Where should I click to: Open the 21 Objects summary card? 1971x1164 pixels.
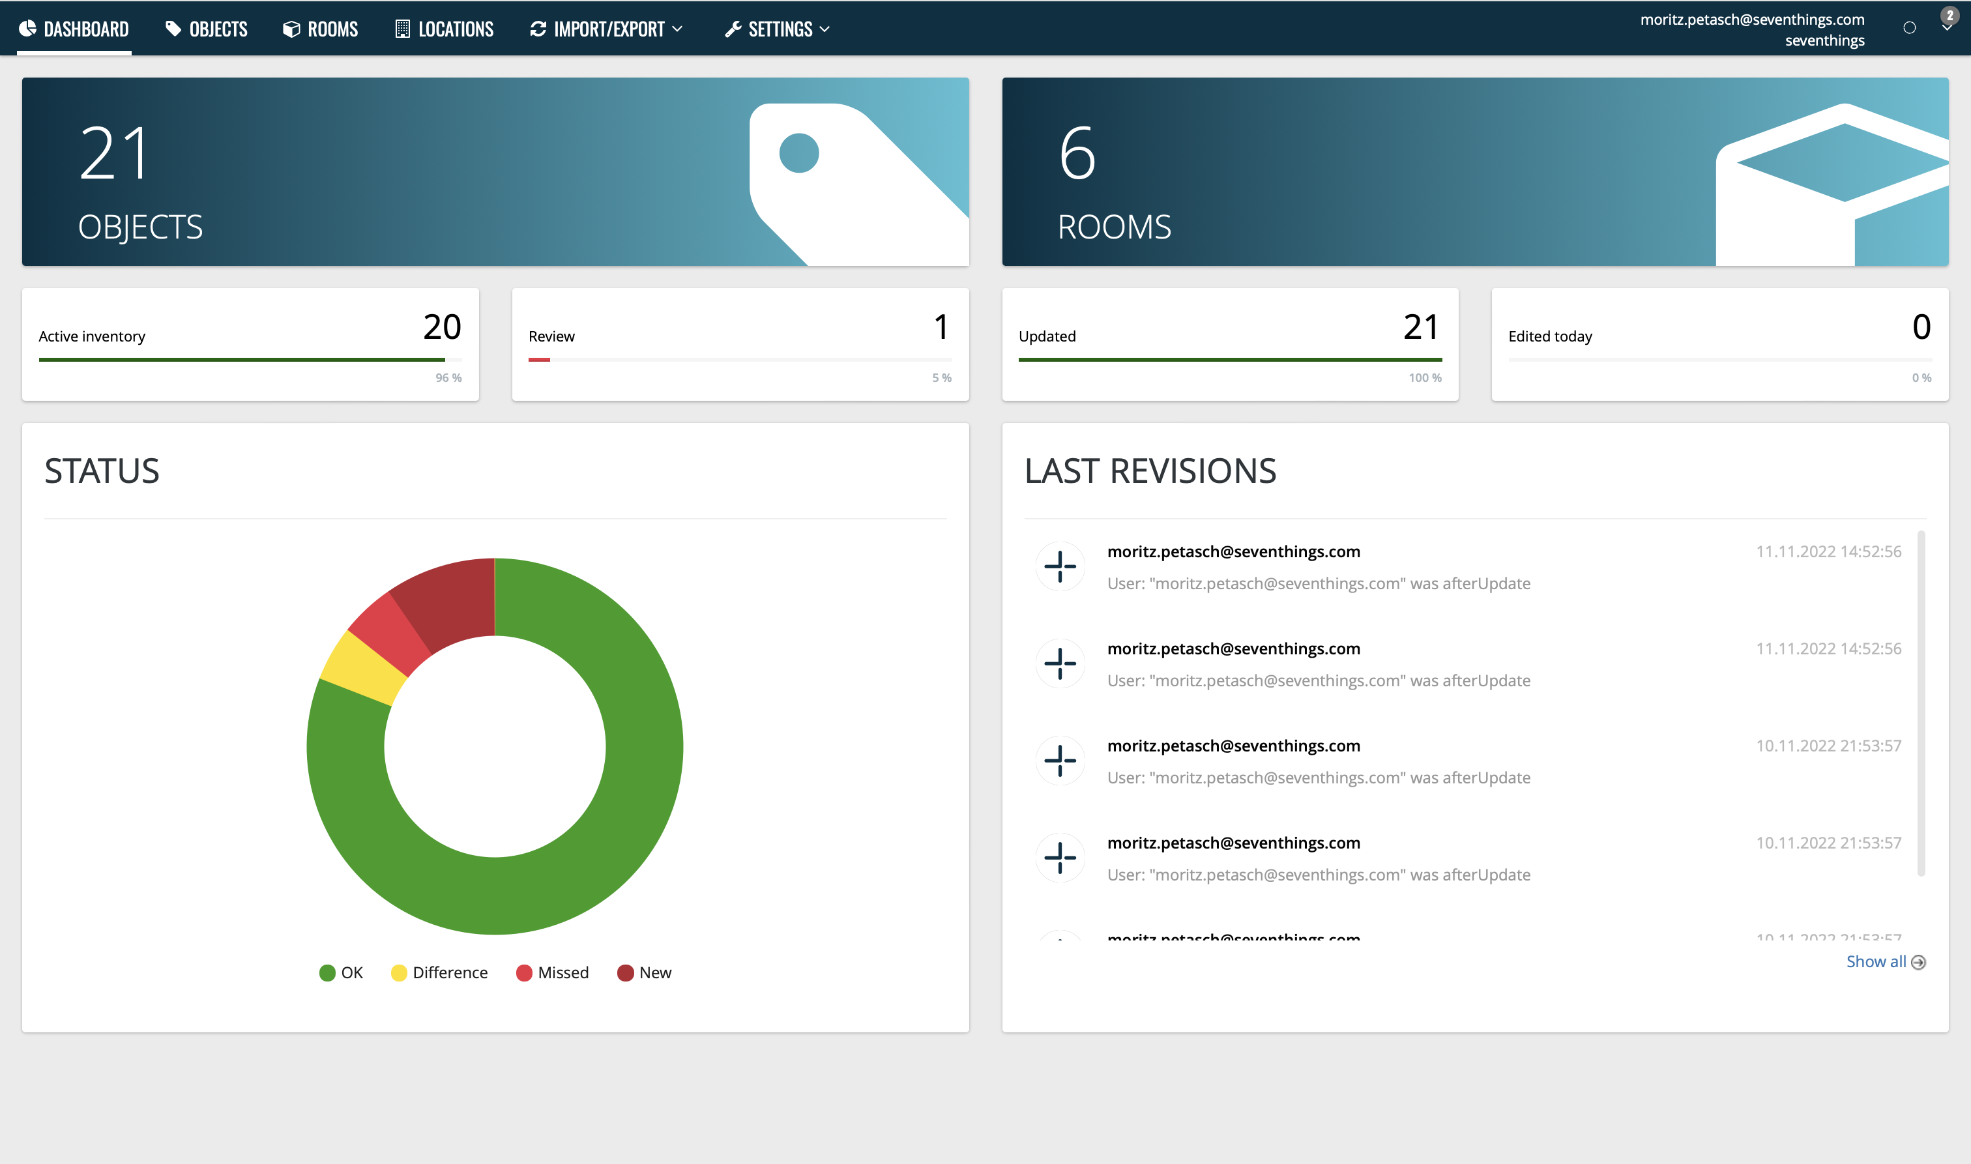(495, 172)
